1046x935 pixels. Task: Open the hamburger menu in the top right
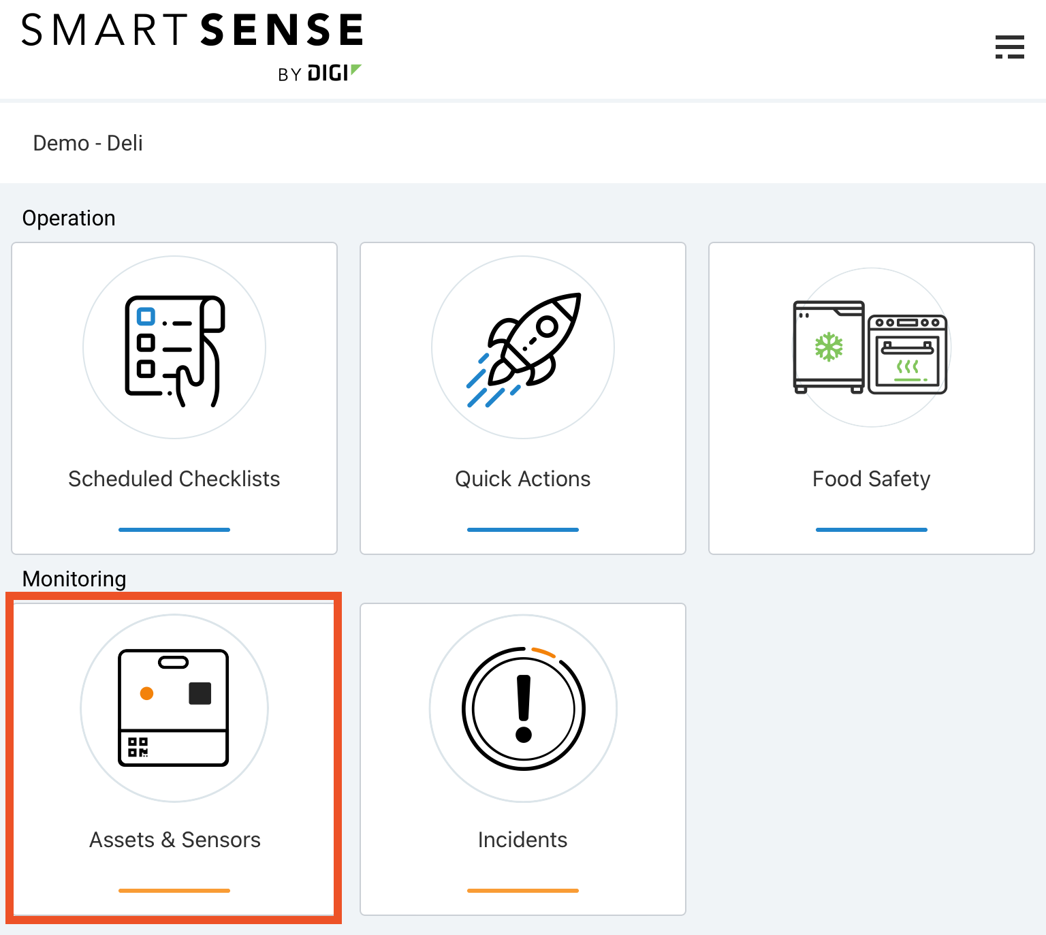[1010, 48]
